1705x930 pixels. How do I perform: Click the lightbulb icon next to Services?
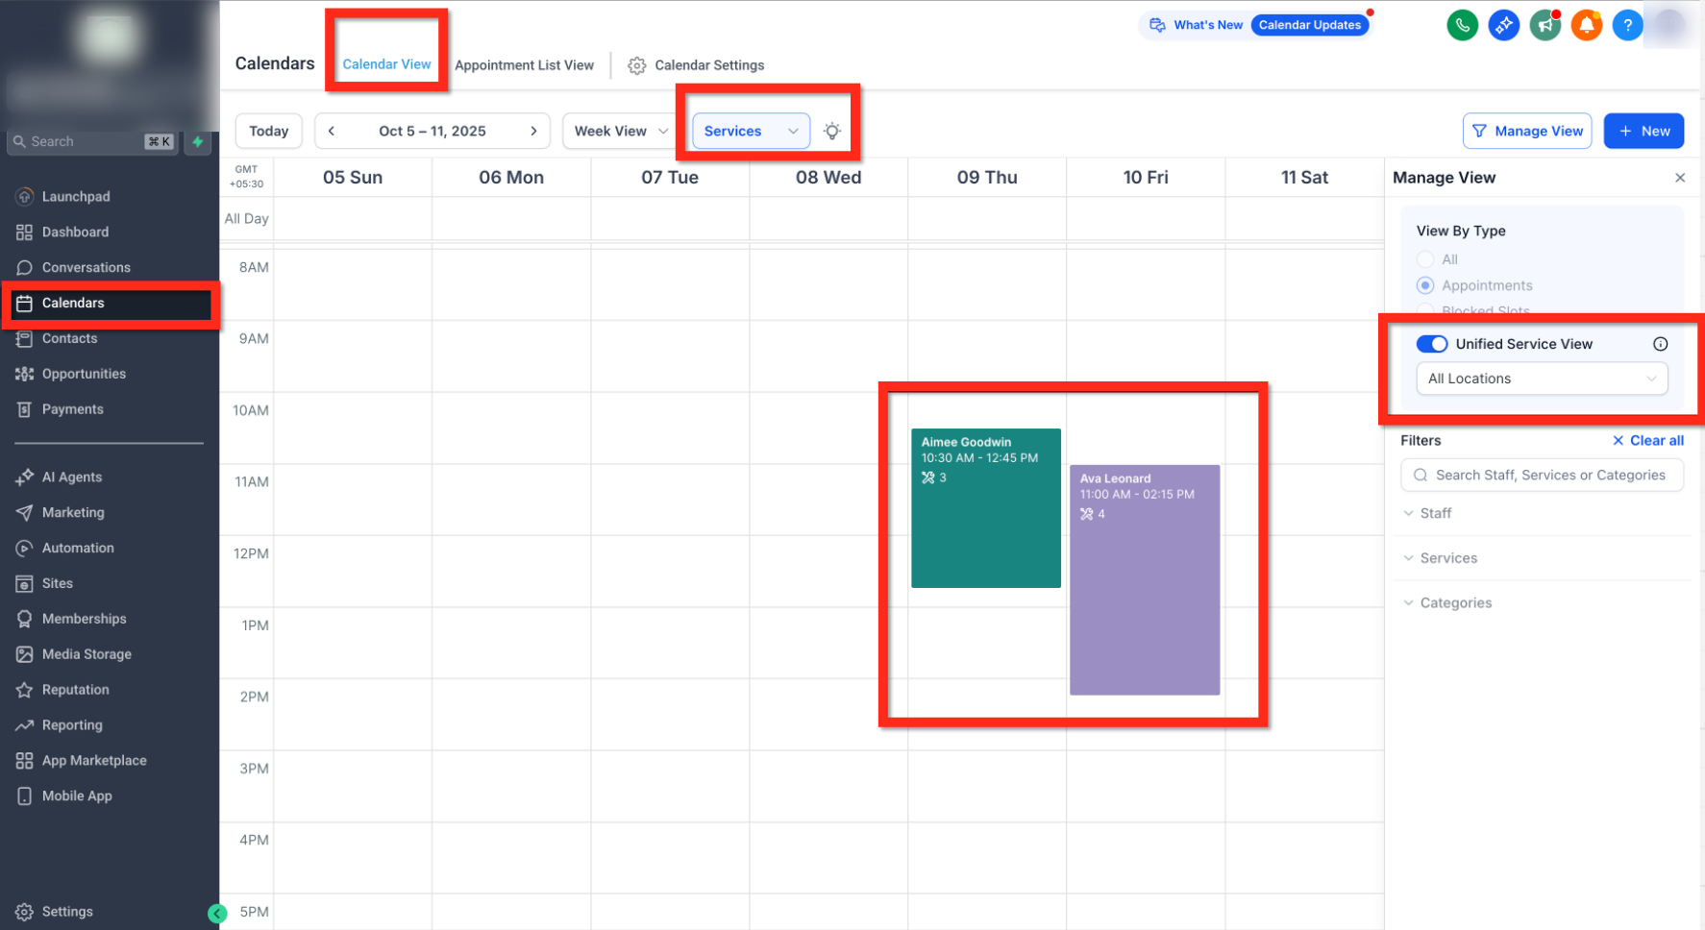tap(832, 131)
